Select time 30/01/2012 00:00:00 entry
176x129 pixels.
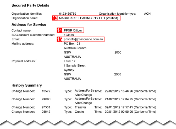(131, 112)
